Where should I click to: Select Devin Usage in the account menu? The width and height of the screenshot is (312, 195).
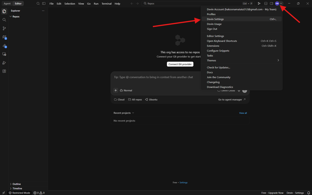[241, 24]
